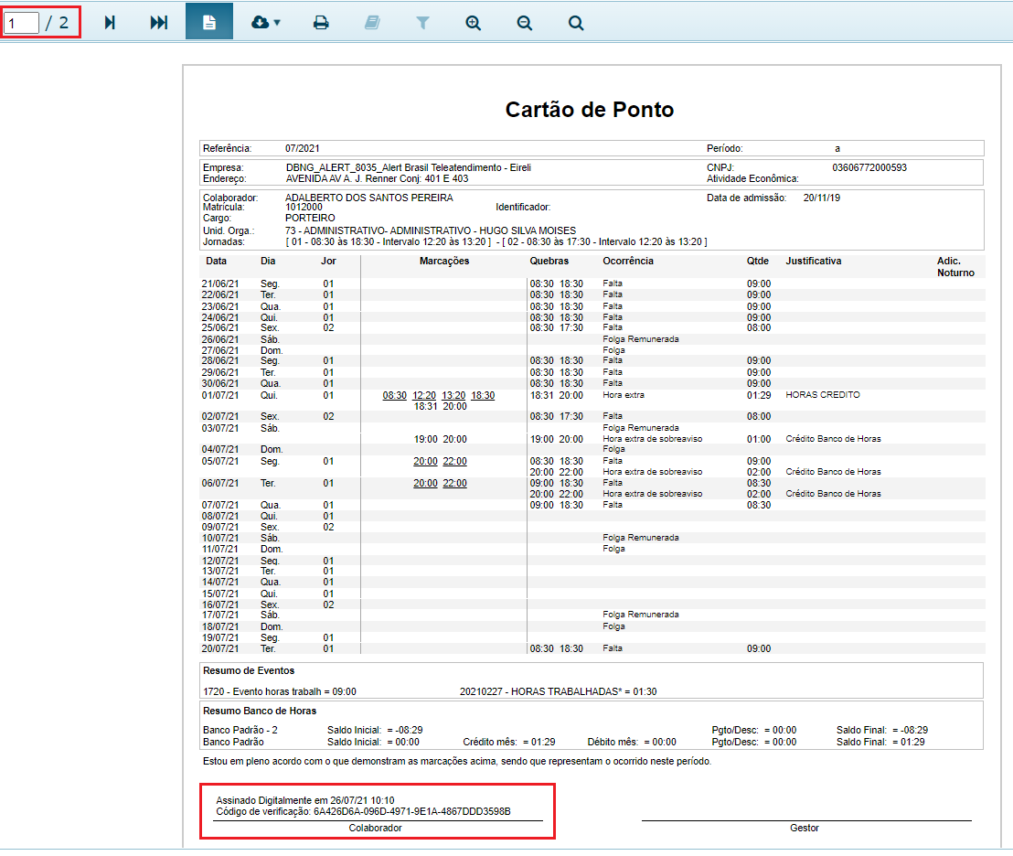Open the 08:30 marking on 01/07/21
This screenshot has width=1013, height=856.
click(395, 395)
